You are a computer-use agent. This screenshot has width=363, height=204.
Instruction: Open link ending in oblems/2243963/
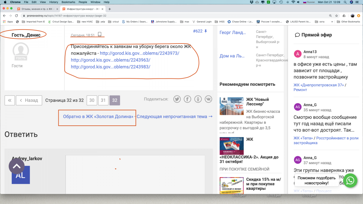pyautogui.click(x=110, y=60)
